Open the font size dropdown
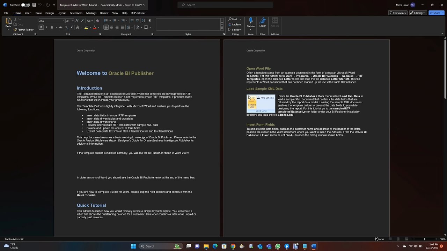447x251 pixels. tap(73, 21)
